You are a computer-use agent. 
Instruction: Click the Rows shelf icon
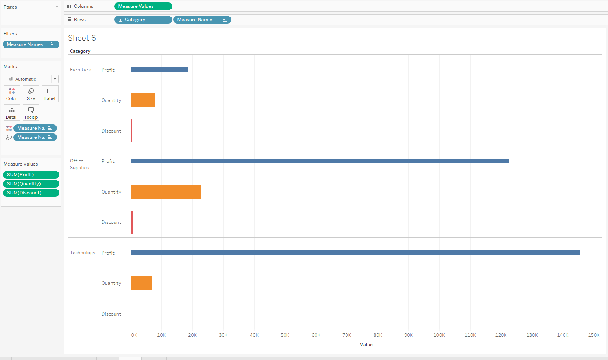(69, 20)
